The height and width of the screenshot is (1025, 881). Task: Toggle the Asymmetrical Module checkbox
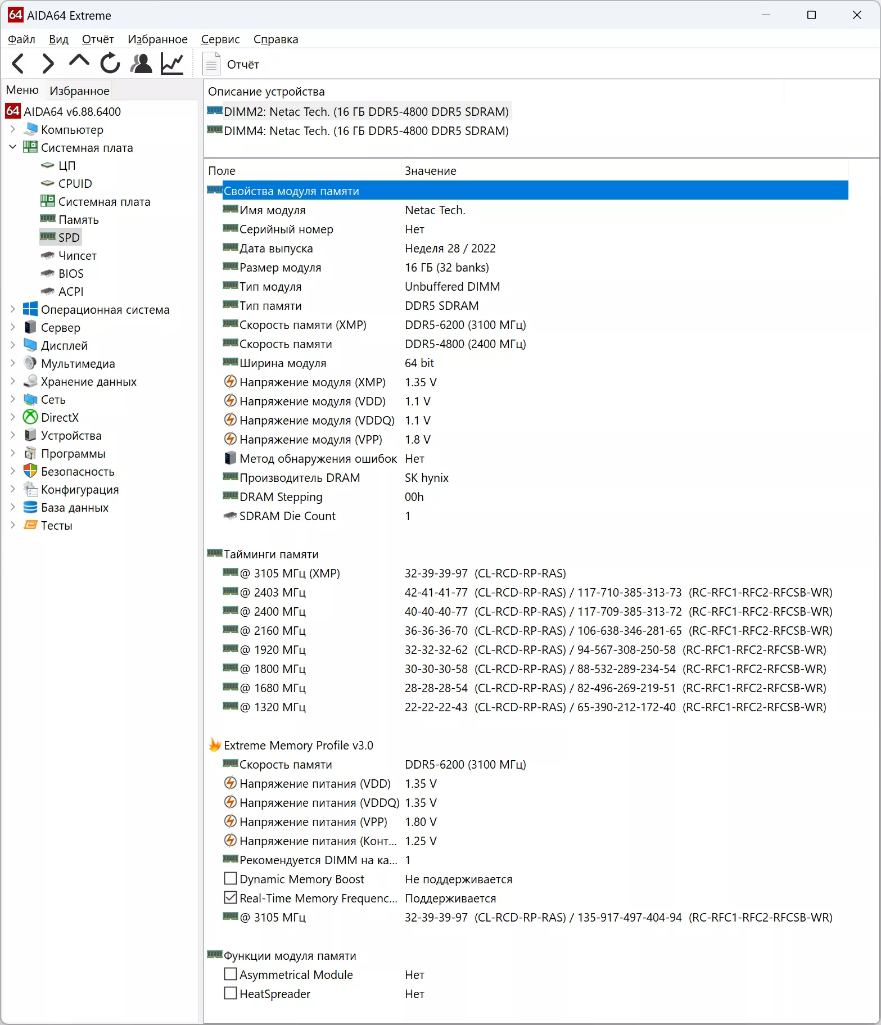231,974
